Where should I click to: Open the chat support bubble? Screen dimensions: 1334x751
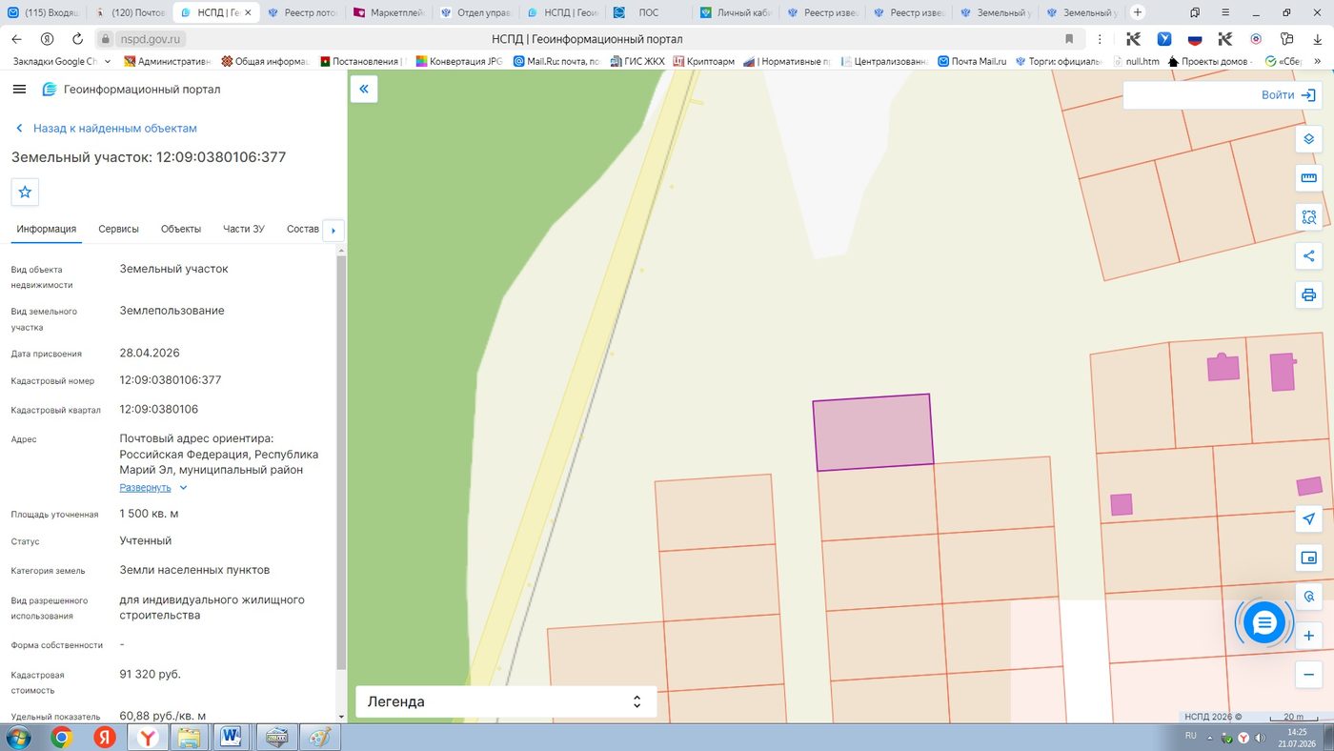(1264, 623)
